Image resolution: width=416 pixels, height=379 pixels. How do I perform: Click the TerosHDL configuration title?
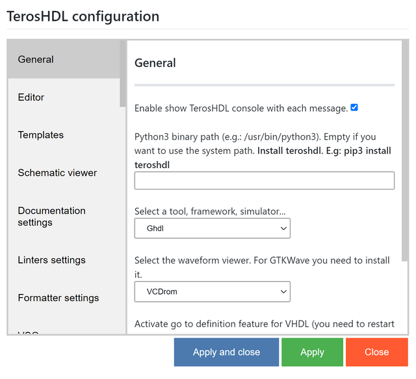coord(83,16)
